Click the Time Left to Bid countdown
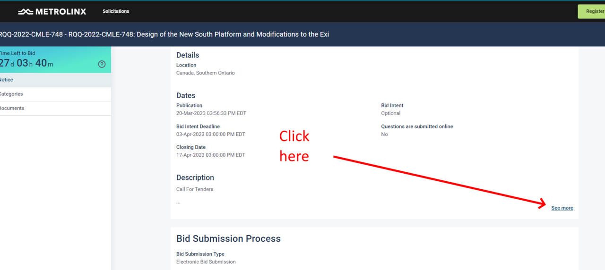Image resolution: width=605 pixels, height=270 pixels. (26, 63)
